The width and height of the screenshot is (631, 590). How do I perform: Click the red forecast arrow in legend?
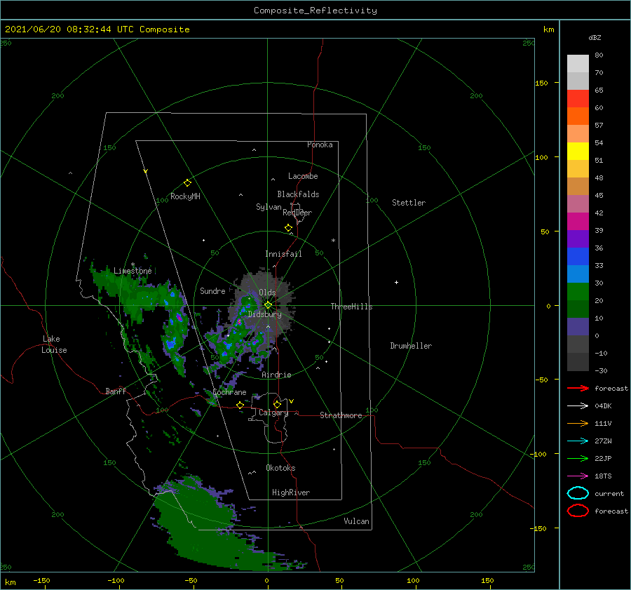(578, 388)
